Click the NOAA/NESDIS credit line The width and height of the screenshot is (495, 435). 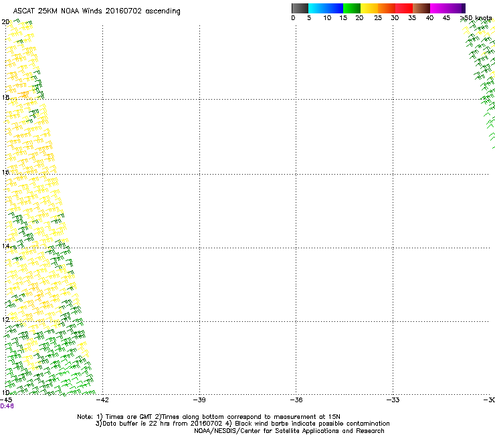pos(289,431)
